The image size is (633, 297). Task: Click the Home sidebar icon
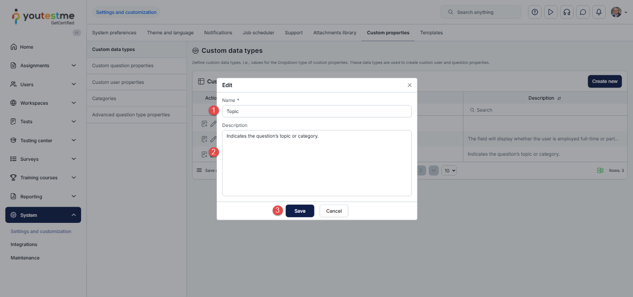point(13,47)
